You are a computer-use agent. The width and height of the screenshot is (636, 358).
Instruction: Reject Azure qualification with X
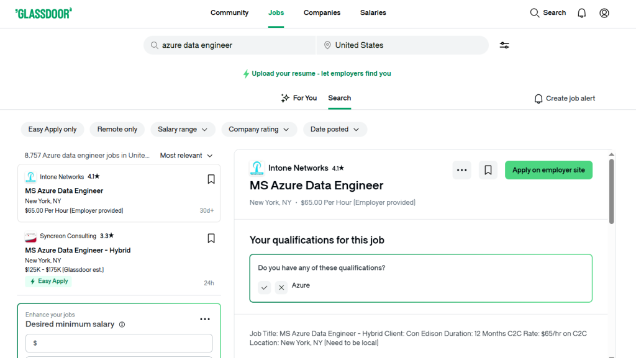point(281,287)
